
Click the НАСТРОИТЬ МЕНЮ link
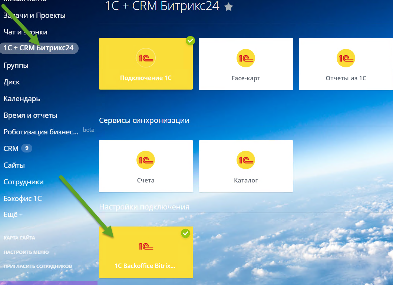26,252
